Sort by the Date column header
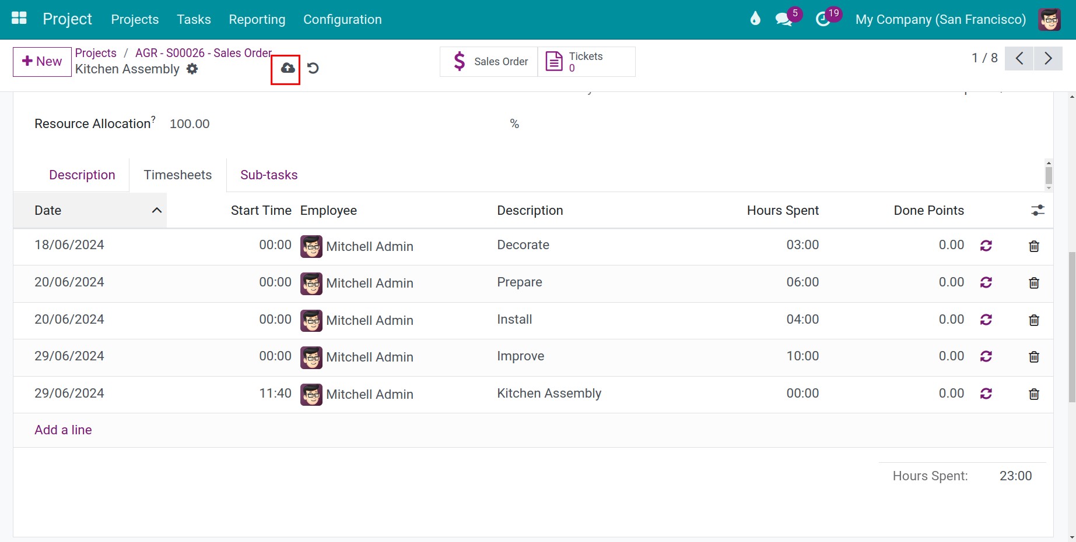The width and height of the screenshot is (1076, 542). coord(90,210)
